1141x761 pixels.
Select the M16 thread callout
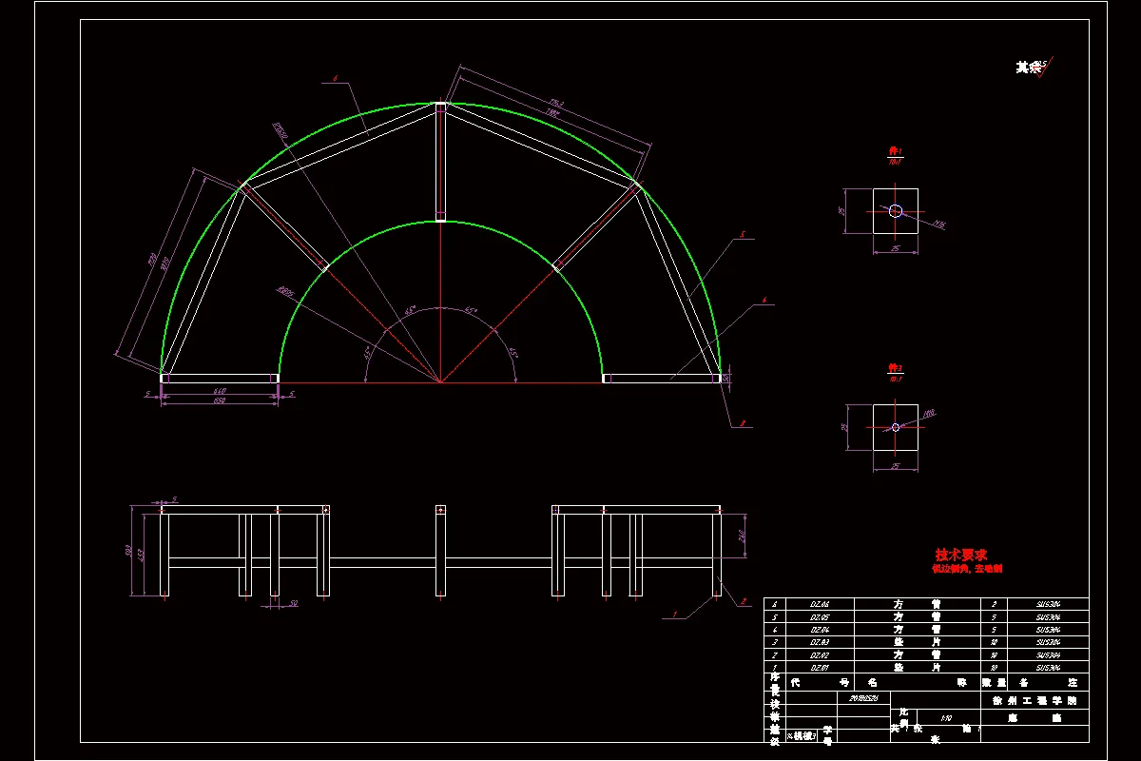(939, 224)
